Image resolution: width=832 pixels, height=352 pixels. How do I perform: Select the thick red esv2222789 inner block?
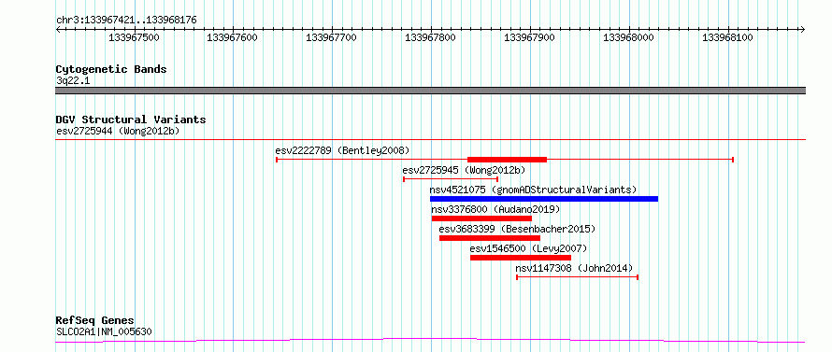507,160
